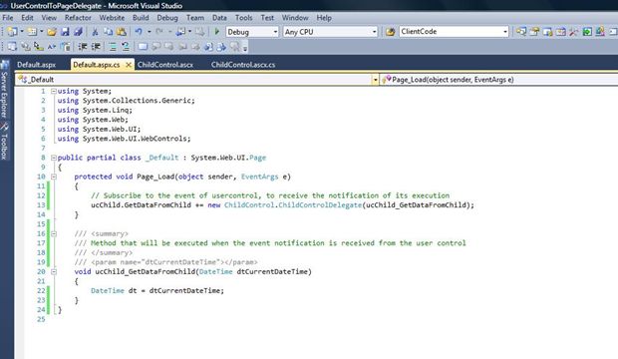The width and height of the screenshot is (618, 359).
Task: Open the Tools menu
Action: click(x=243, y=18)
